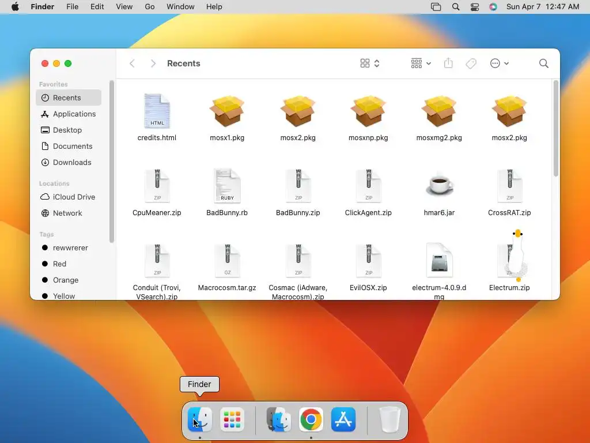The width and height of the screenshot is (590, 443).
Task: Open Downloads in the sidebar
Action: [69, 162]
